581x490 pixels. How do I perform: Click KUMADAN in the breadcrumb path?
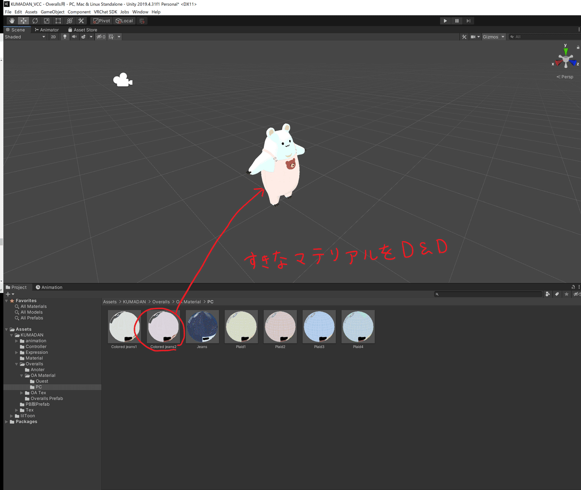[134, 302]
